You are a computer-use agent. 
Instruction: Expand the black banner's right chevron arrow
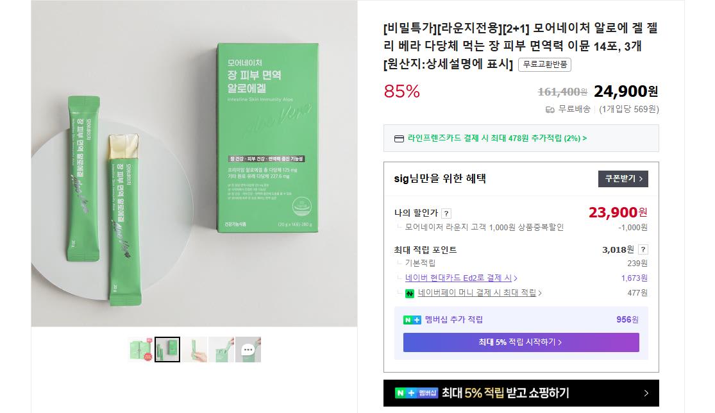point(646,393)
